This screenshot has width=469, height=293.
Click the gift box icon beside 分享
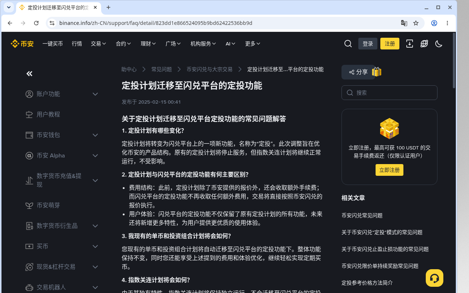[x=377, y=72]
